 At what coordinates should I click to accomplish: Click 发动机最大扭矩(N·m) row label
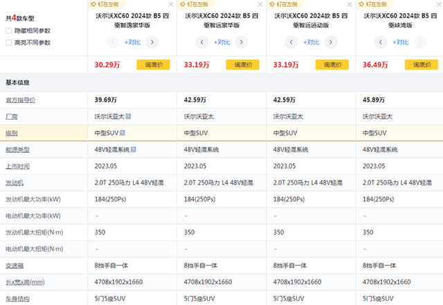[35, 232]
